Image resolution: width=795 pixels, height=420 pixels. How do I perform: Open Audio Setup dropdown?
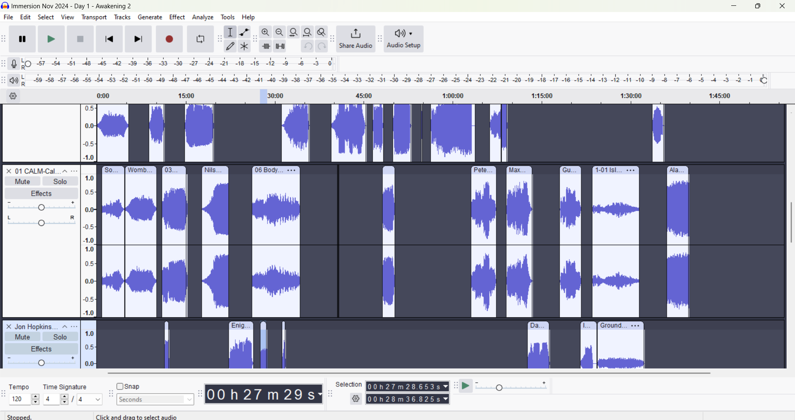[x=404, y=39]
